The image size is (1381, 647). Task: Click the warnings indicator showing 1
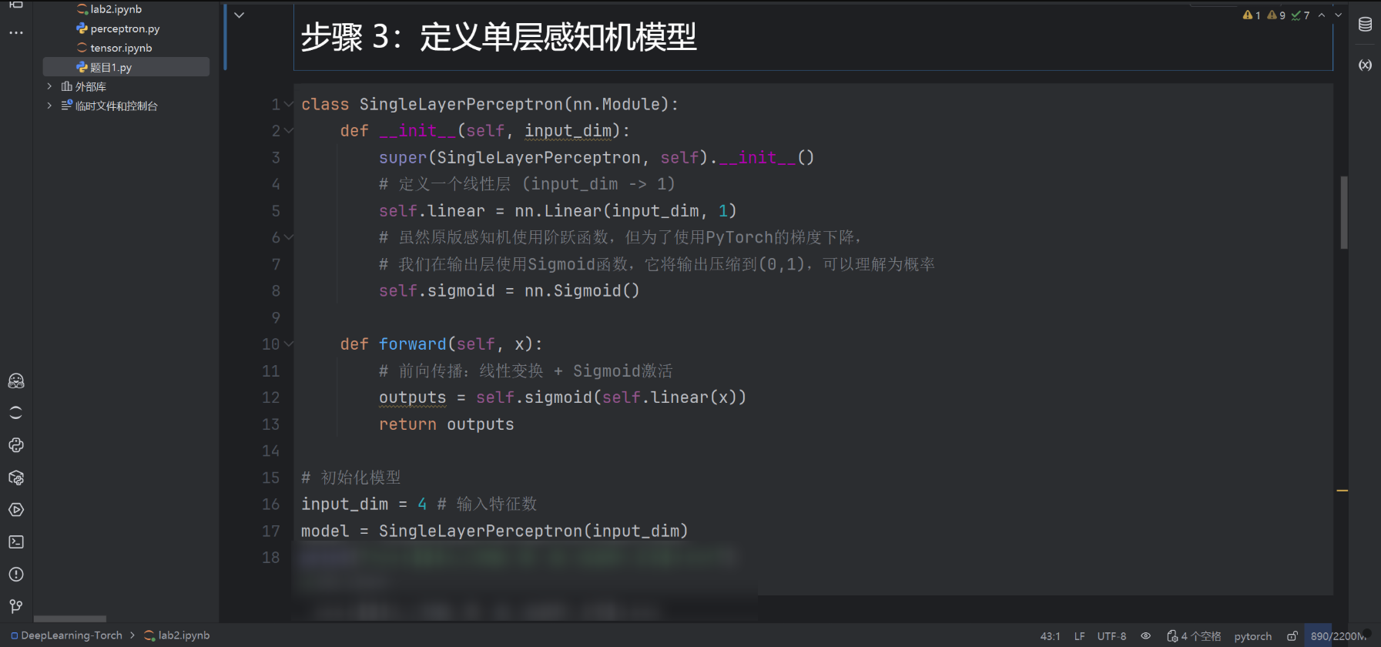[1252, 15]
